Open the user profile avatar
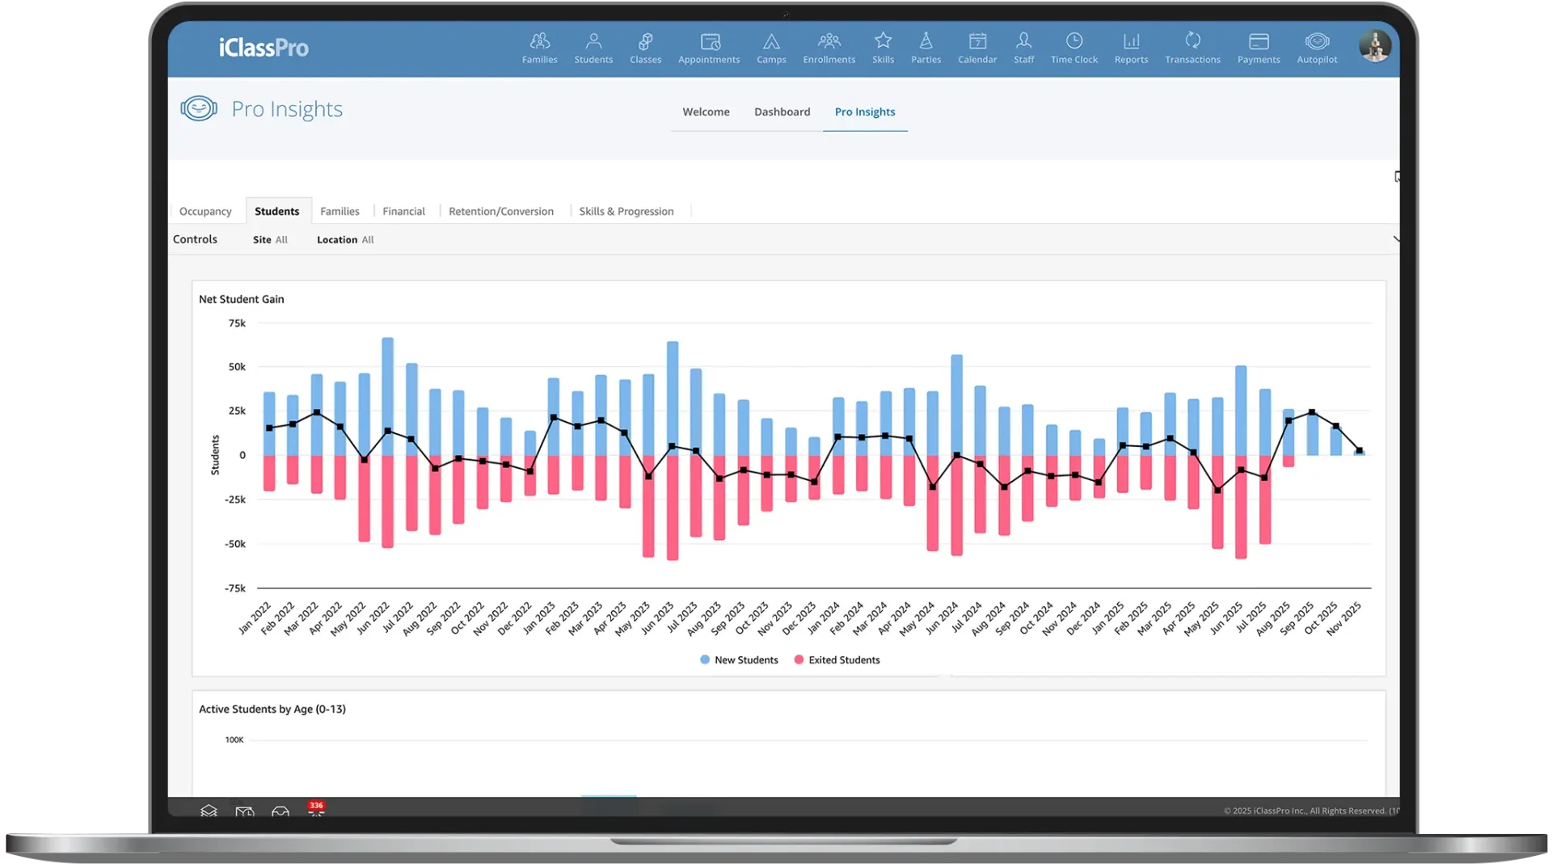This screenshot has width=1552, height=868. (1374, 46)
